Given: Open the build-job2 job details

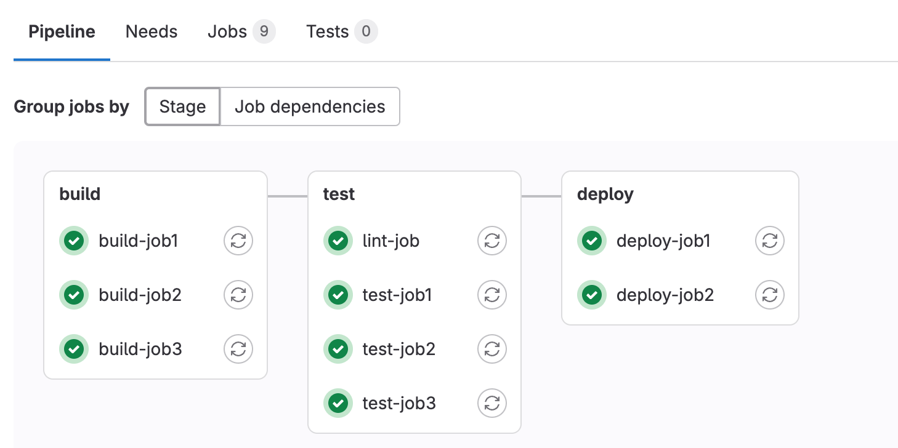Looking at the screenshot, I should pyautogui.click(x=140, y=295).
